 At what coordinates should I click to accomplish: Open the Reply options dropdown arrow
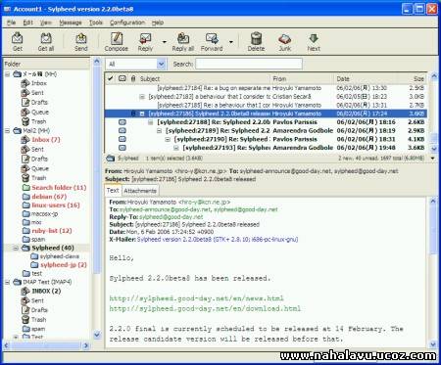click(165, 42)
